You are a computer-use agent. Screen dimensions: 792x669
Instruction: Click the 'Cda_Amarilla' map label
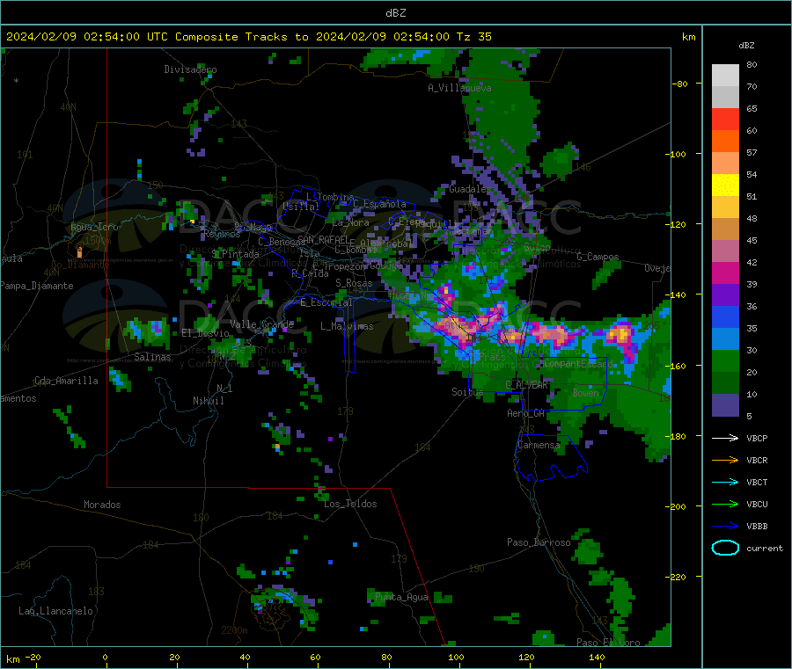pos(66,381)
